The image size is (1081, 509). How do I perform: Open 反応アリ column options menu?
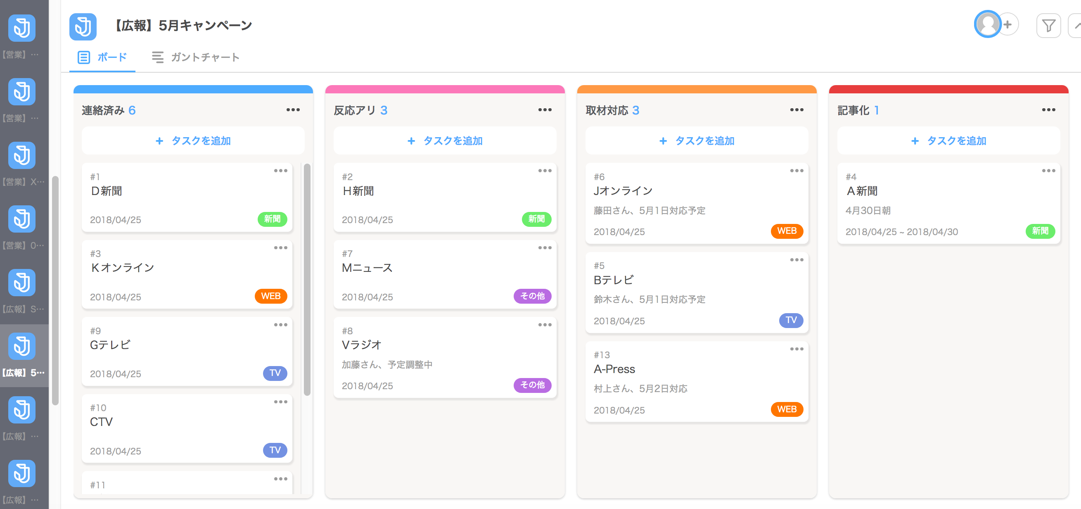pyautogui.click(x=545, y=109)
